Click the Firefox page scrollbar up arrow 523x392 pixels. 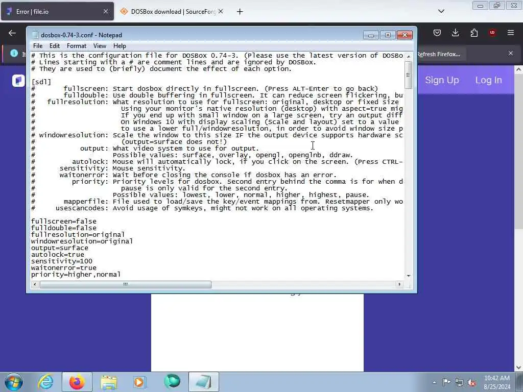518,70
